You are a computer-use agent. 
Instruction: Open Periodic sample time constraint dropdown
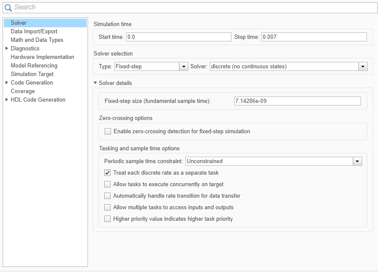pos(274,161)
